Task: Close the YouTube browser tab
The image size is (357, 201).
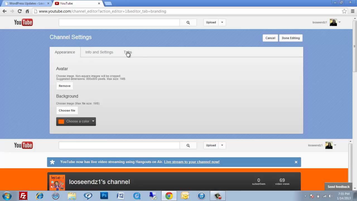Action: coord(99,3)
